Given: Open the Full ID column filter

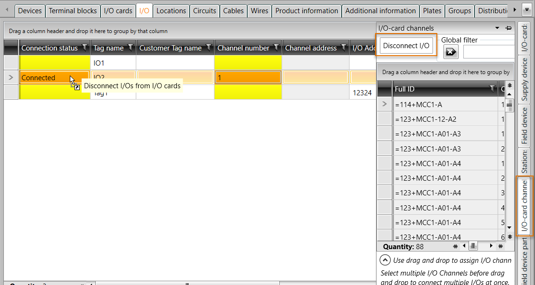Looking at the screenshot, I should click(x=493, y=89).
